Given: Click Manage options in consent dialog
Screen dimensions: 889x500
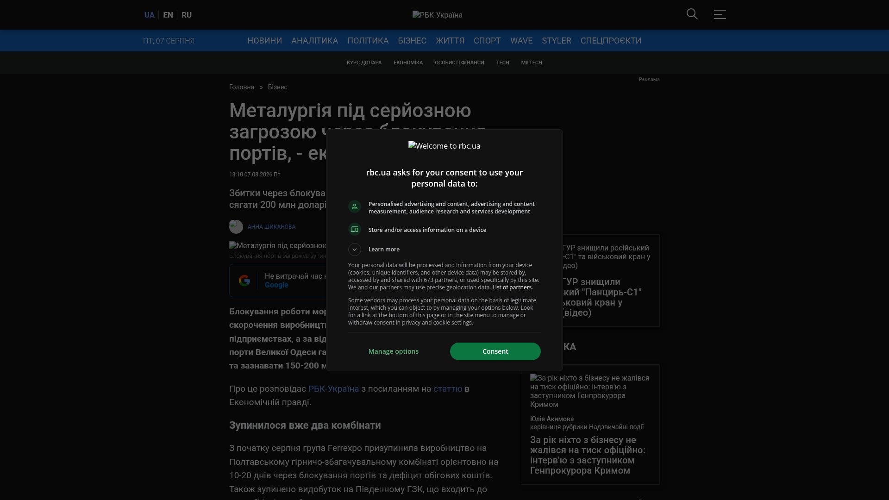Looking at the screenshot, I should click(x=394, y=351).
